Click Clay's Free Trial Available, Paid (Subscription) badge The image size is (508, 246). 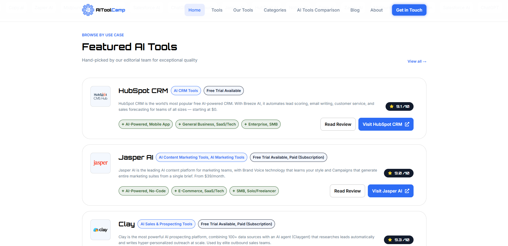coord(237,224)
